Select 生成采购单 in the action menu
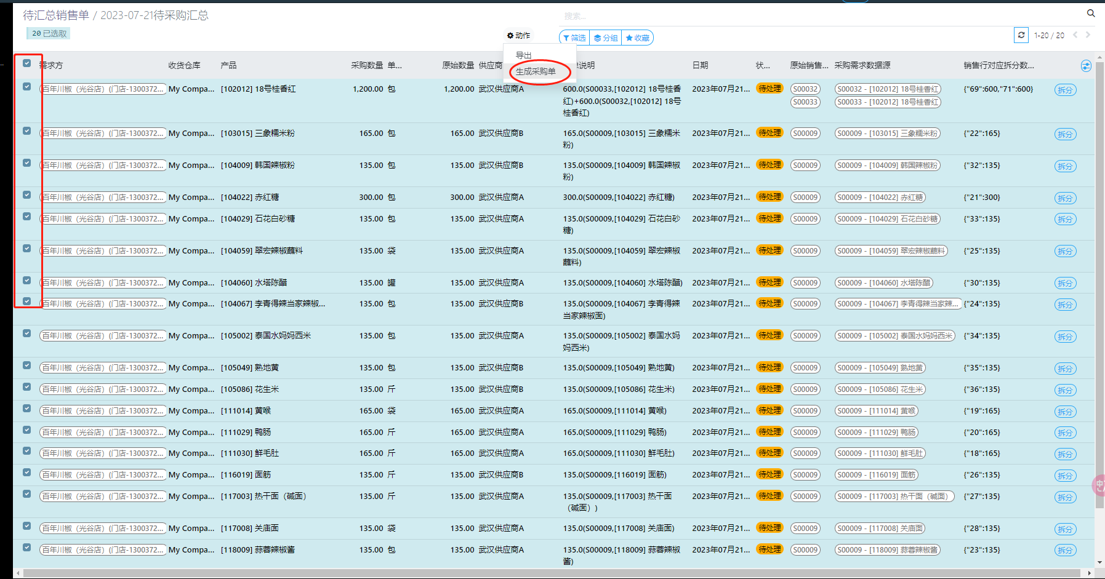Image resolution: width=1105 pixels, height=579 pixels. pos(536,71)
